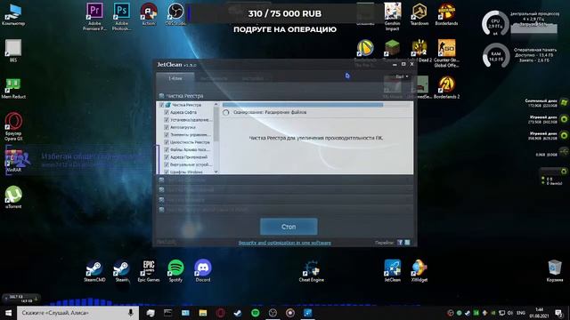Open the Компьютер desktop icon
Image resolution: width=570 pixels, height=320 pixels.
click(x=13, y=14)
